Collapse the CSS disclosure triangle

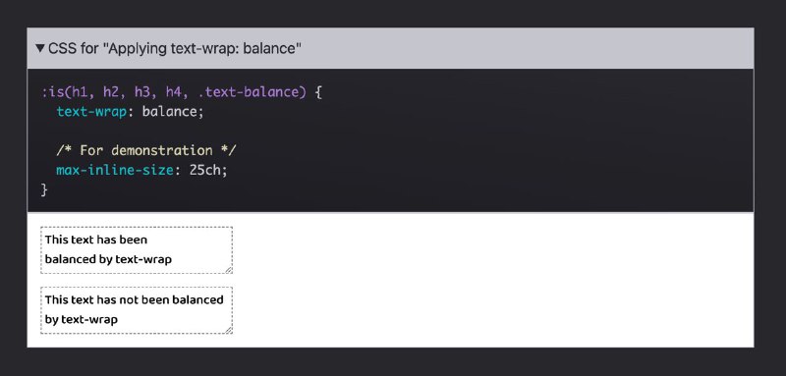coord(40,48)
